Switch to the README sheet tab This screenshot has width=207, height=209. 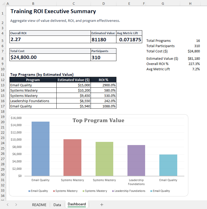click(39, 205)
